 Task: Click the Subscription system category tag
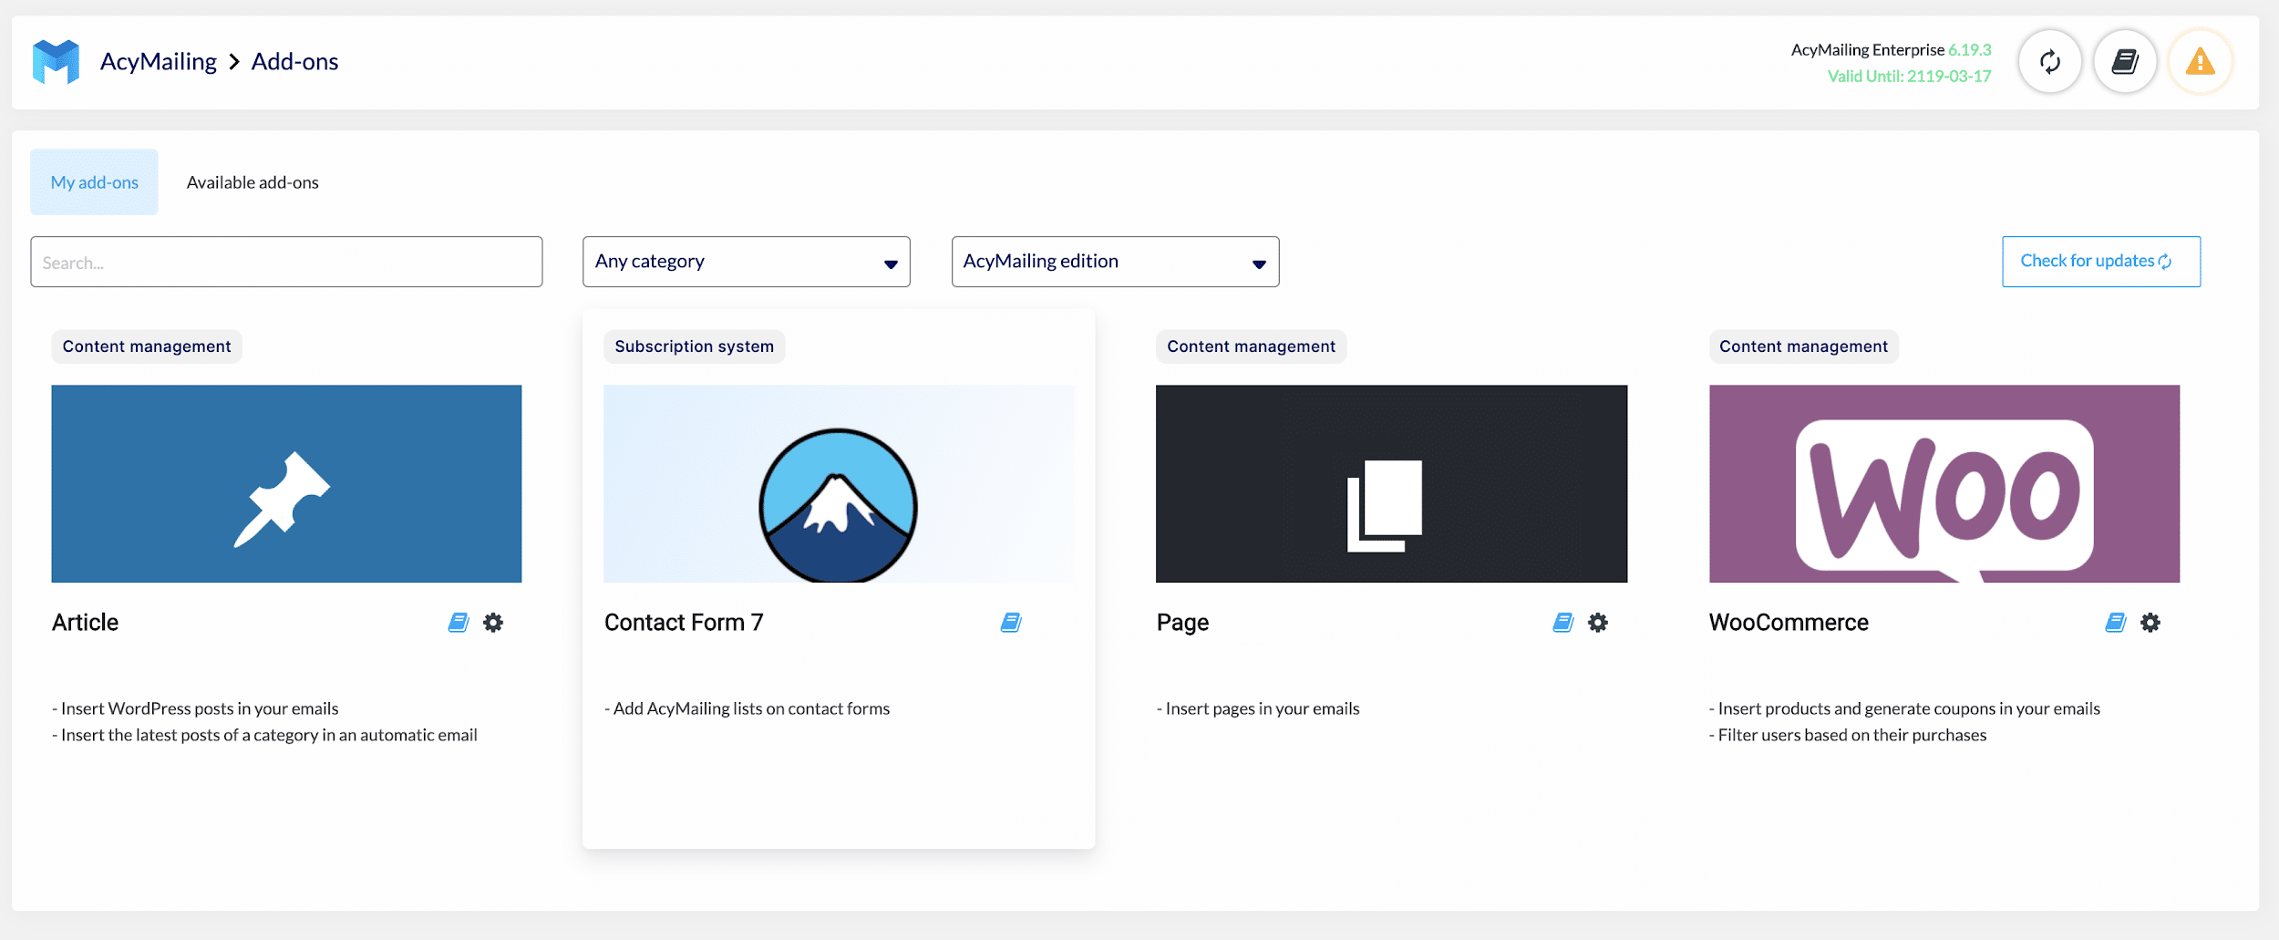pos(694,346)
